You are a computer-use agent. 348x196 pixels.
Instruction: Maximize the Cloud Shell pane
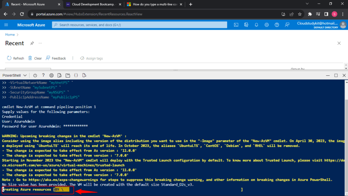pyautogui.click(x=336, y=75)
